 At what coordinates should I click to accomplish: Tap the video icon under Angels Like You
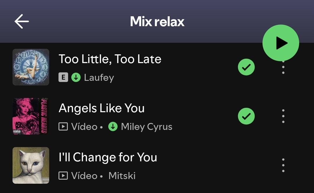coord(63,127)
